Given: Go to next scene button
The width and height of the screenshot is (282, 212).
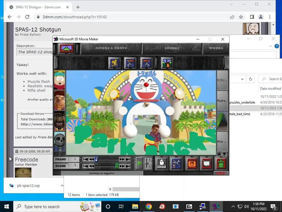Looking at the screenshot, I should (x=122, y=166).
